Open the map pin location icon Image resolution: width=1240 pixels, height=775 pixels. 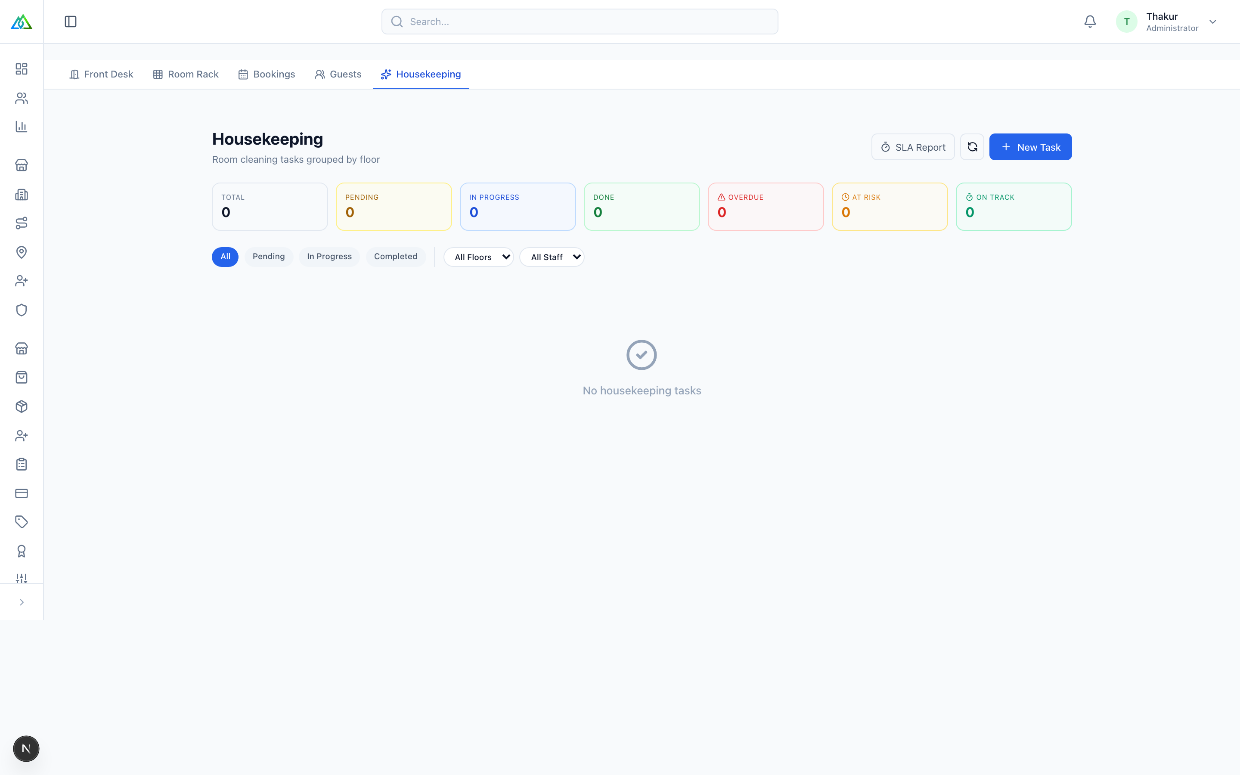22,252
